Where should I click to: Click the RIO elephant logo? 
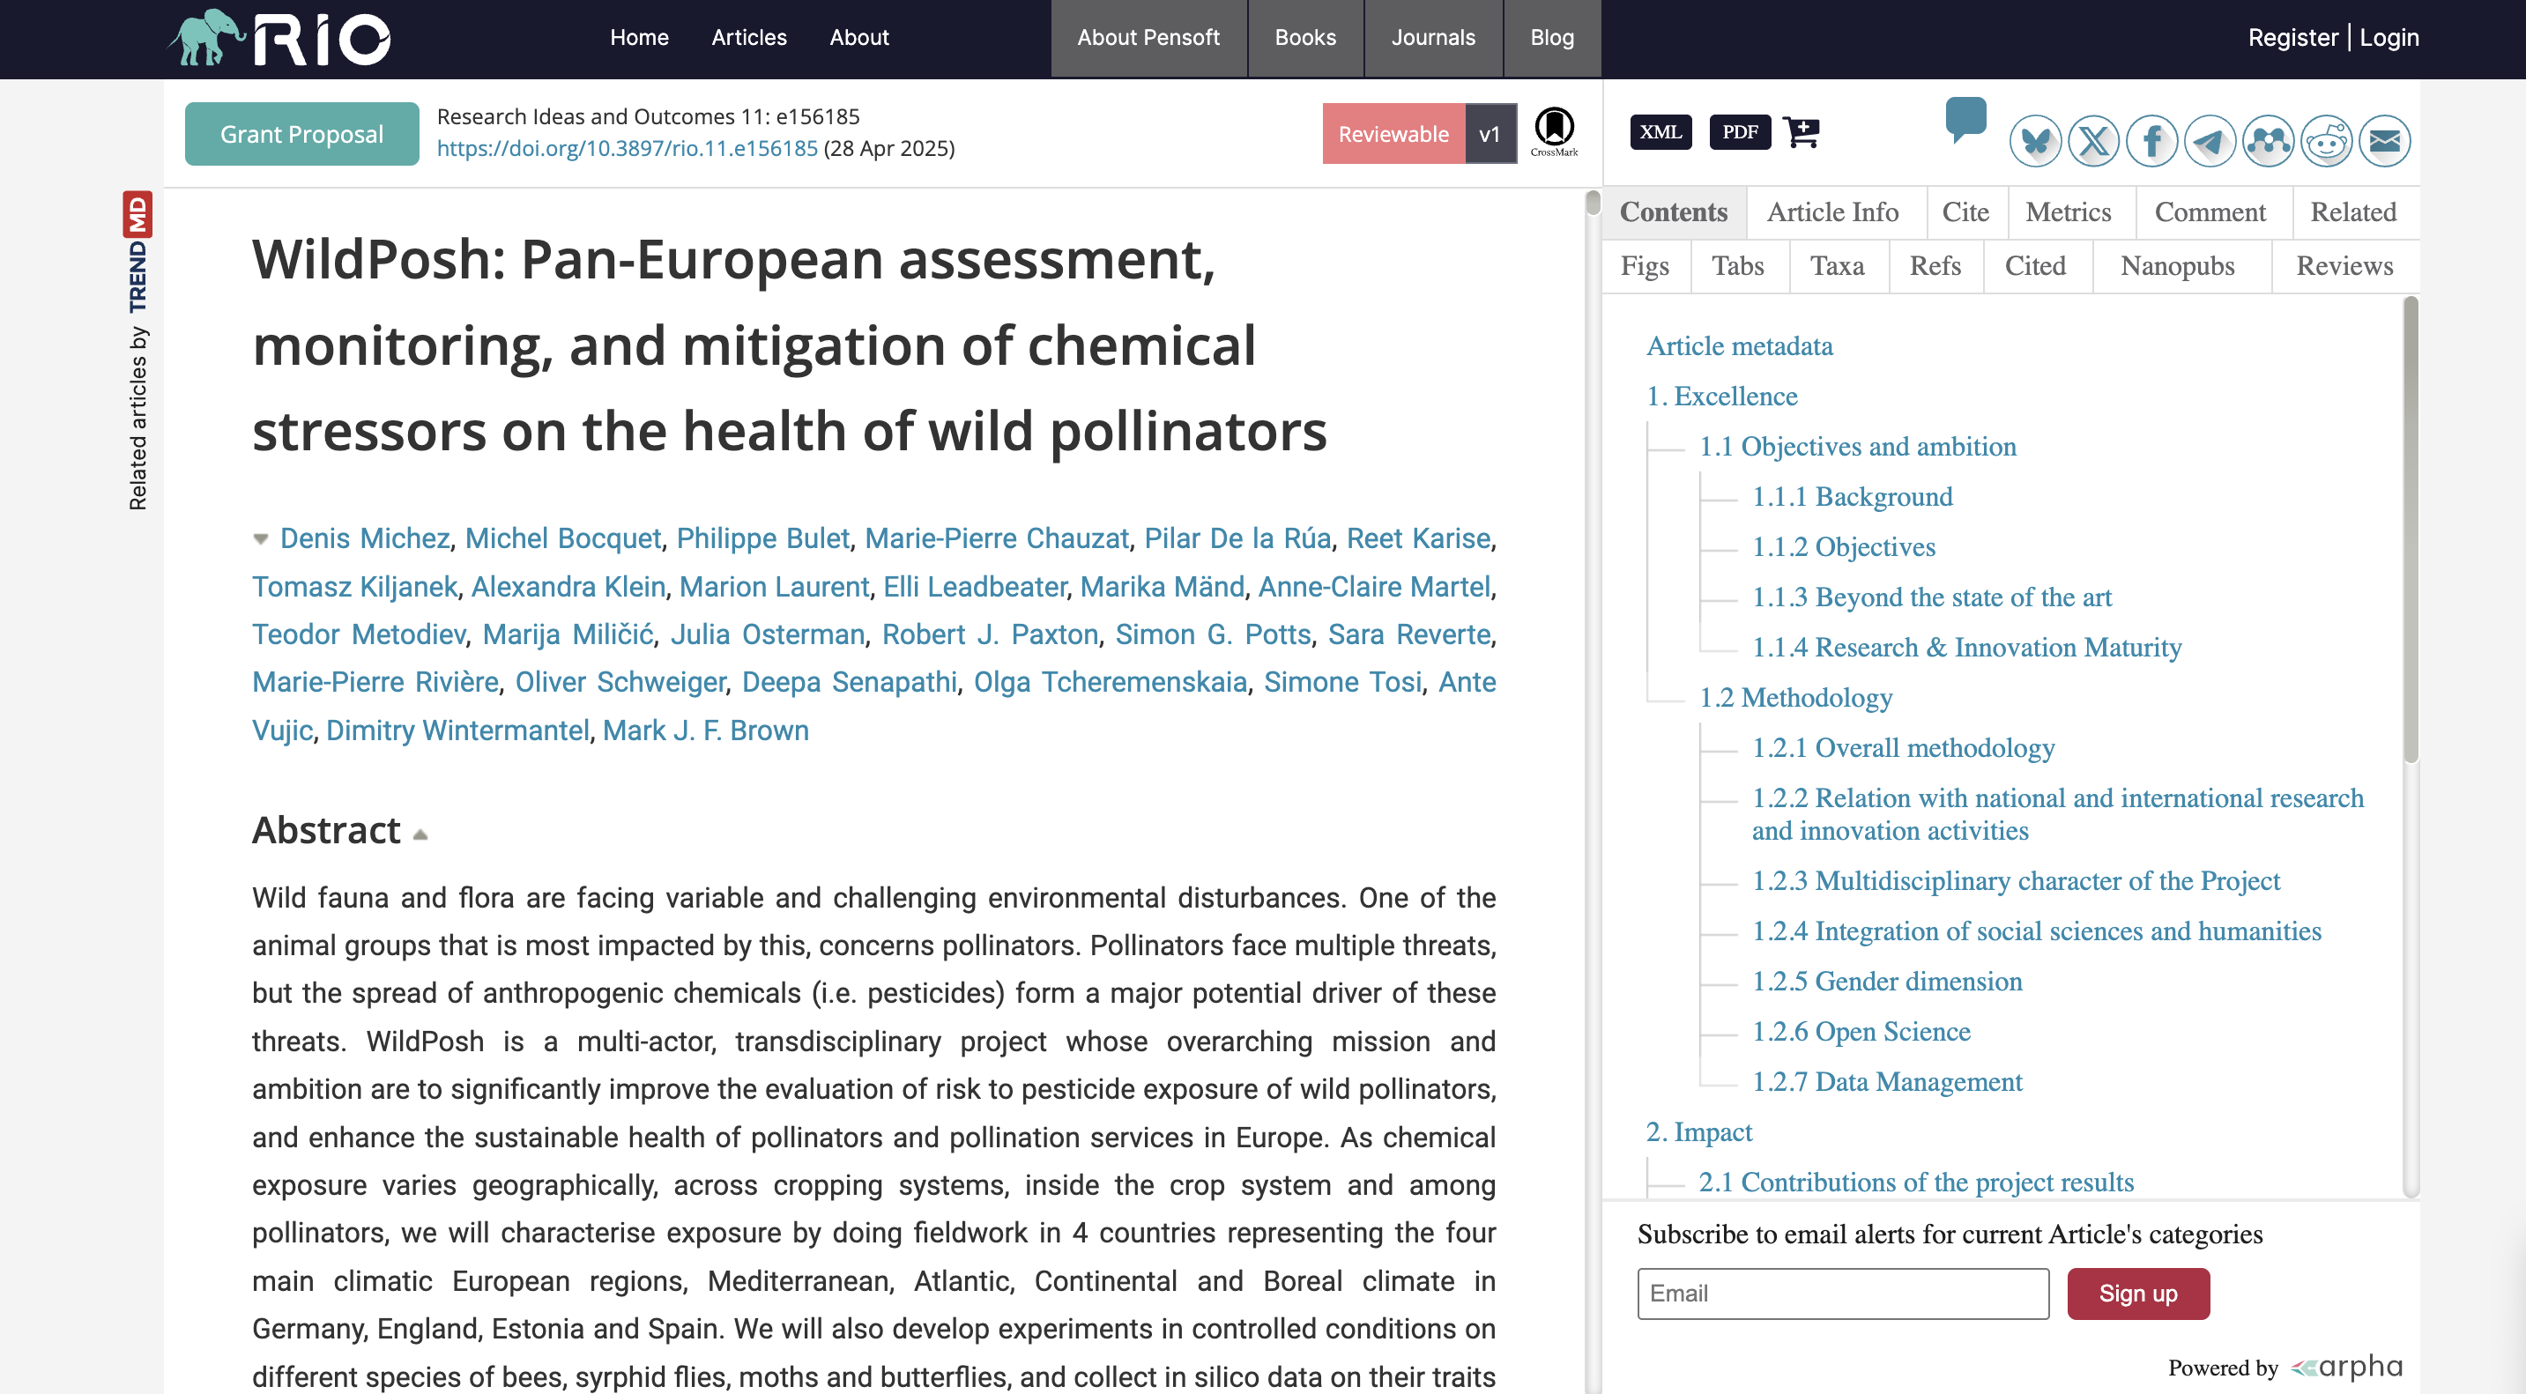coord(279,38)
